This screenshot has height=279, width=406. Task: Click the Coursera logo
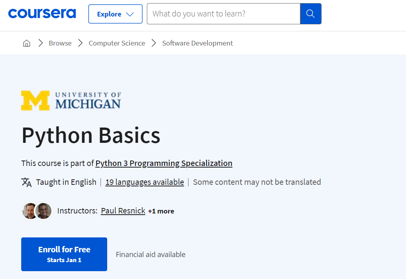pyautogui.click(x=42, y=13)
